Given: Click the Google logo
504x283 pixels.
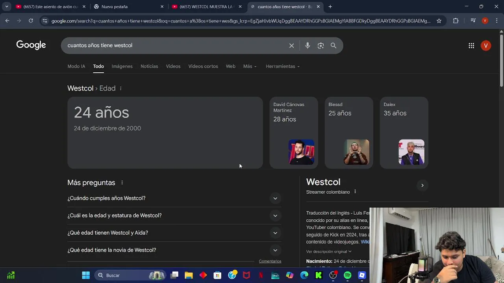Looking at the screenshot, I should [x=31, y=45].
